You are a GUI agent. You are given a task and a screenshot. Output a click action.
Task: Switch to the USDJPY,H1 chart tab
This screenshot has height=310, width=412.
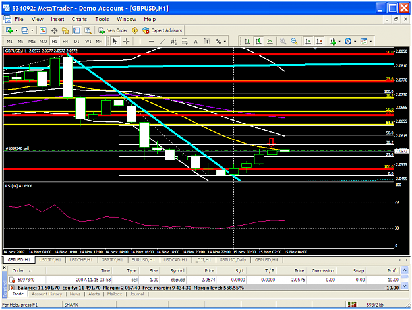coord(50,260)
